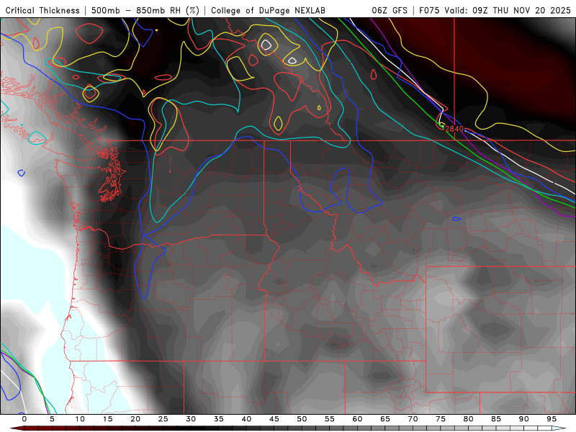This screenshot has height=432, width=576.
Task: Click the colorbar value "55"
Action: 330,419
